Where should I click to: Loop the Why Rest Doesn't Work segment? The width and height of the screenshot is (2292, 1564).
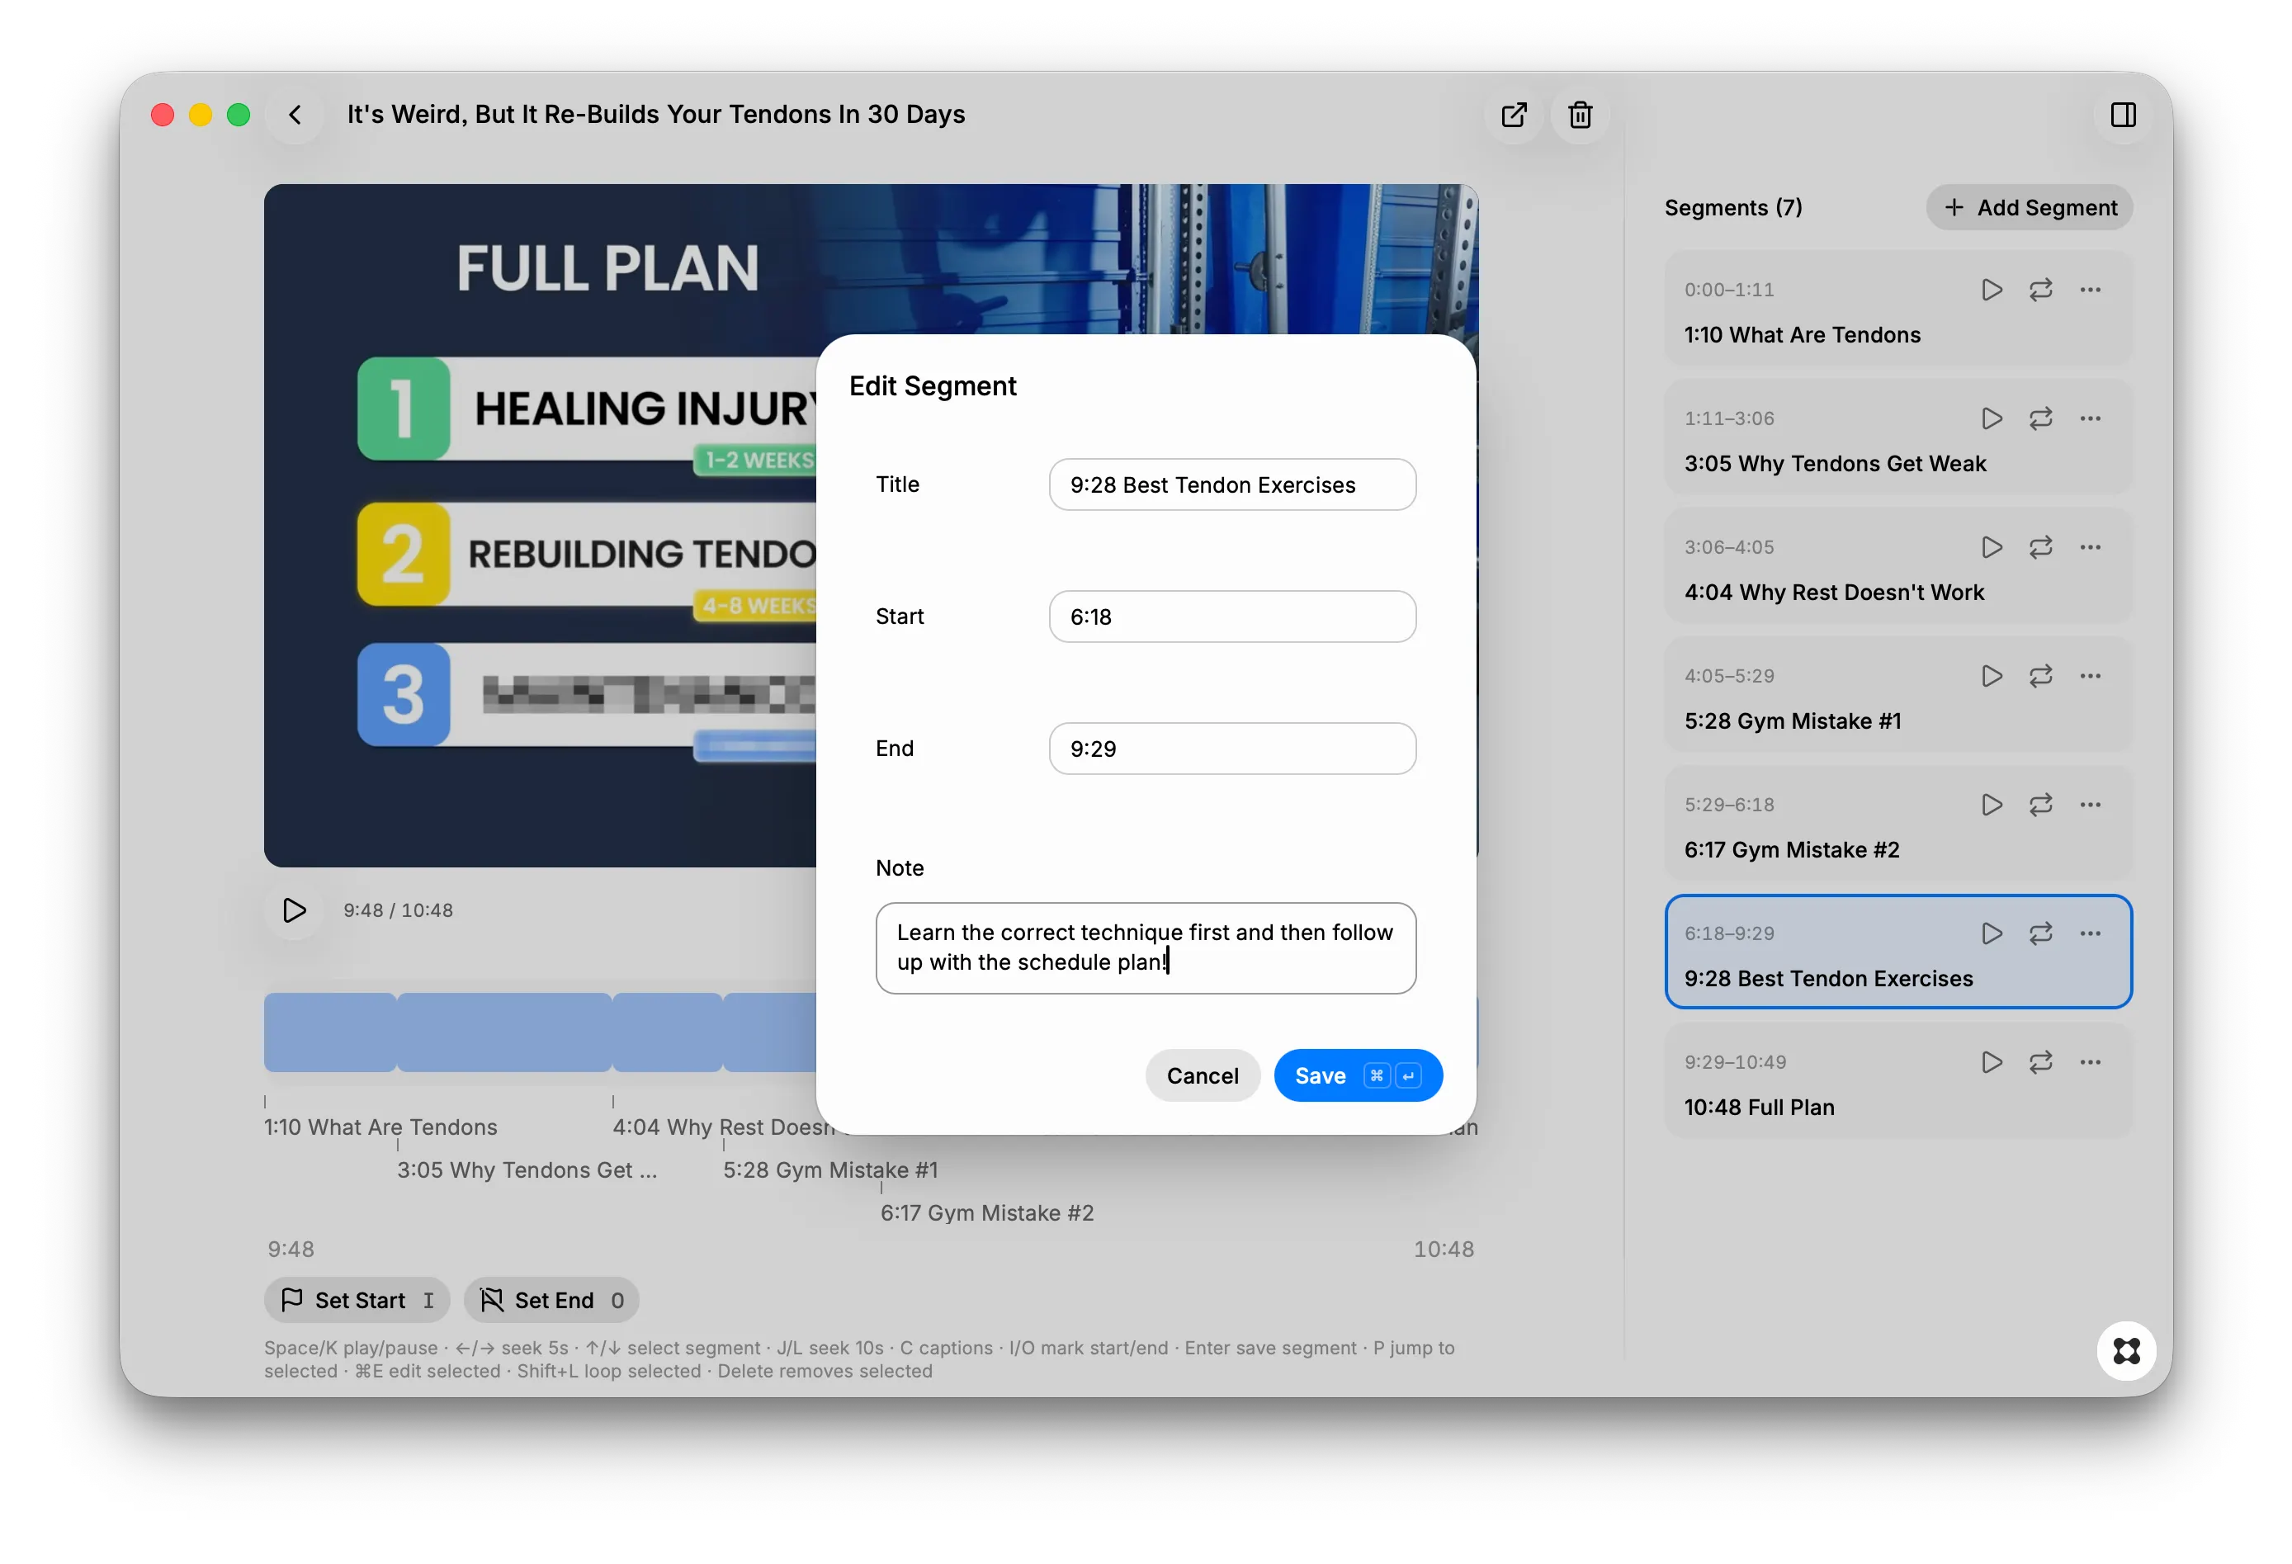click(2040, 546)
